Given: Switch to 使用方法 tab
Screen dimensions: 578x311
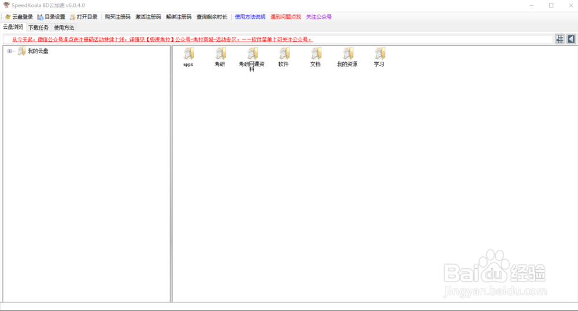Looking at the screenshot, I should pos(64,28).
